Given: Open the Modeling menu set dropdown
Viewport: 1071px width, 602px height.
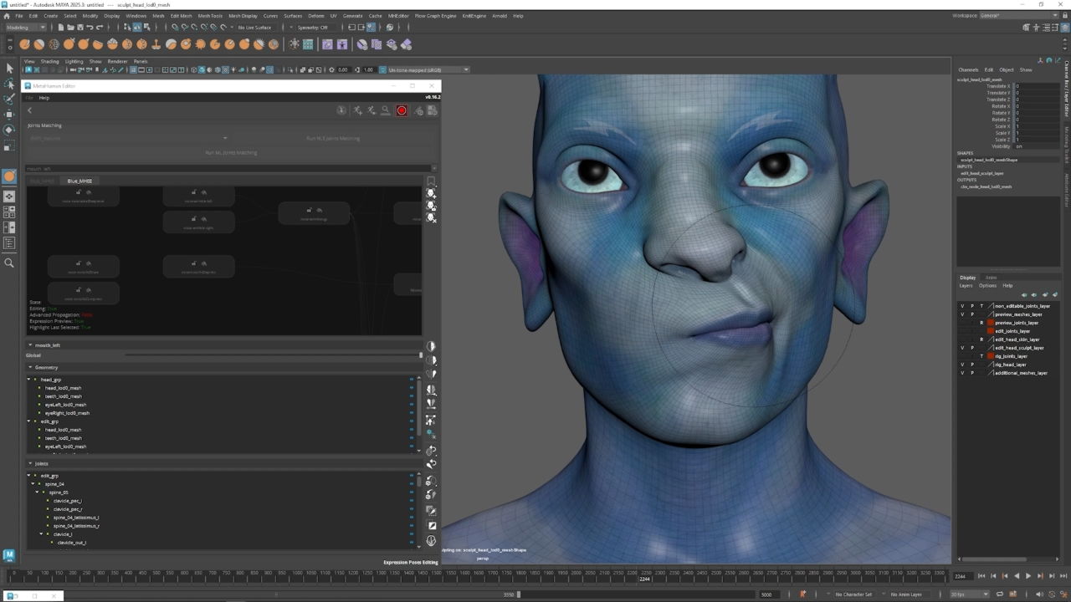Looking at the screenshot, I should click(25, 27).
